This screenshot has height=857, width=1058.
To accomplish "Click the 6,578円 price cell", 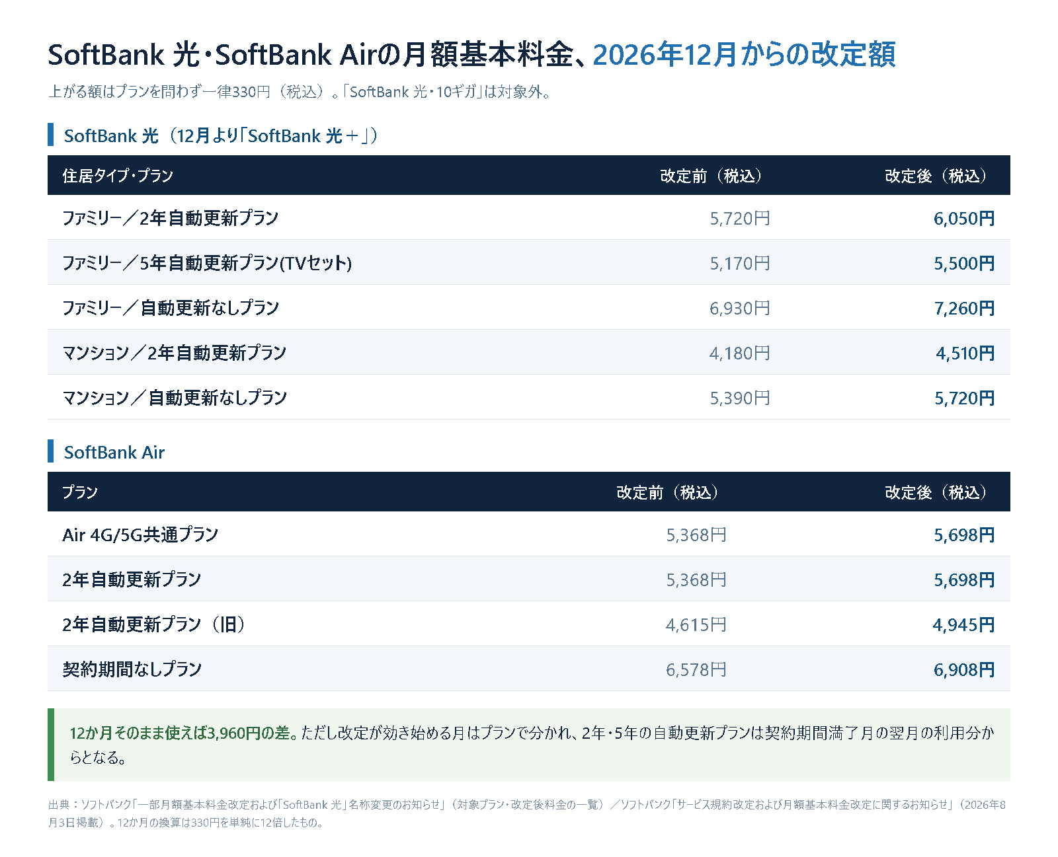I will 696,670.
